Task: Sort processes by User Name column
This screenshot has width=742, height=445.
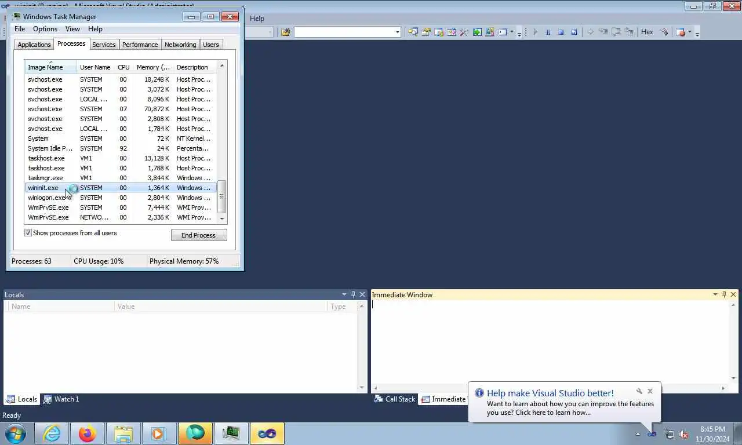Action: [x=95, y=67]
